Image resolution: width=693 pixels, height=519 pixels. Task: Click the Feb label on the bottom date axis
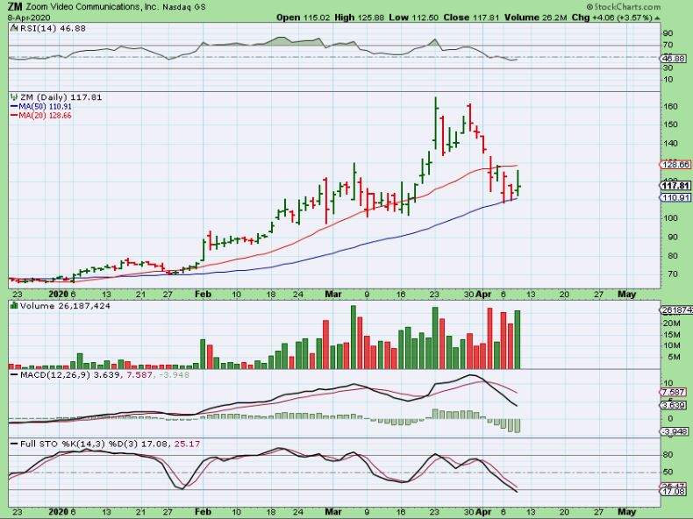click(203, 512)
